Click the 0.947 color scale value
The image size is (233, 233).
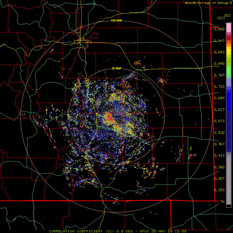click(x=219, y=41)
